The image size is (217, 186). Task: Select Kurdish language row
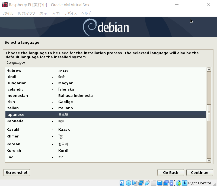106,150
